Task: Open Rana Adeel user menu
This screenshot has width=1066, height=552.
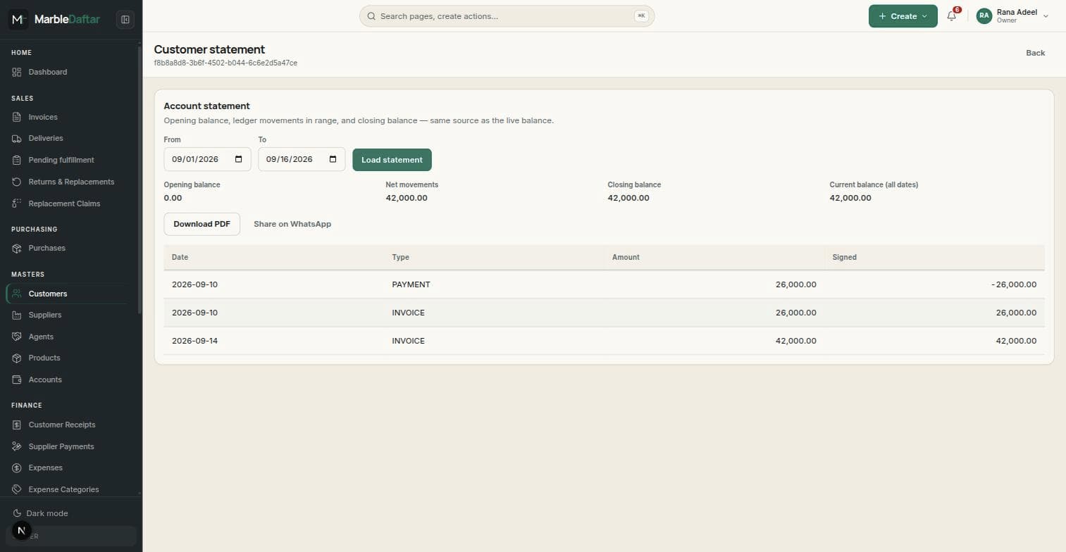Action: pos(1012,16)
